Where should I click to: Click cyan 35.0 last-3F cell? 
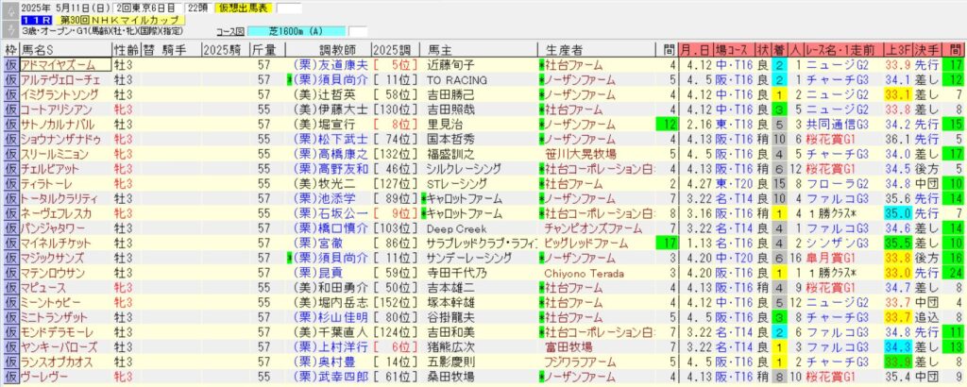click(897, 213)
